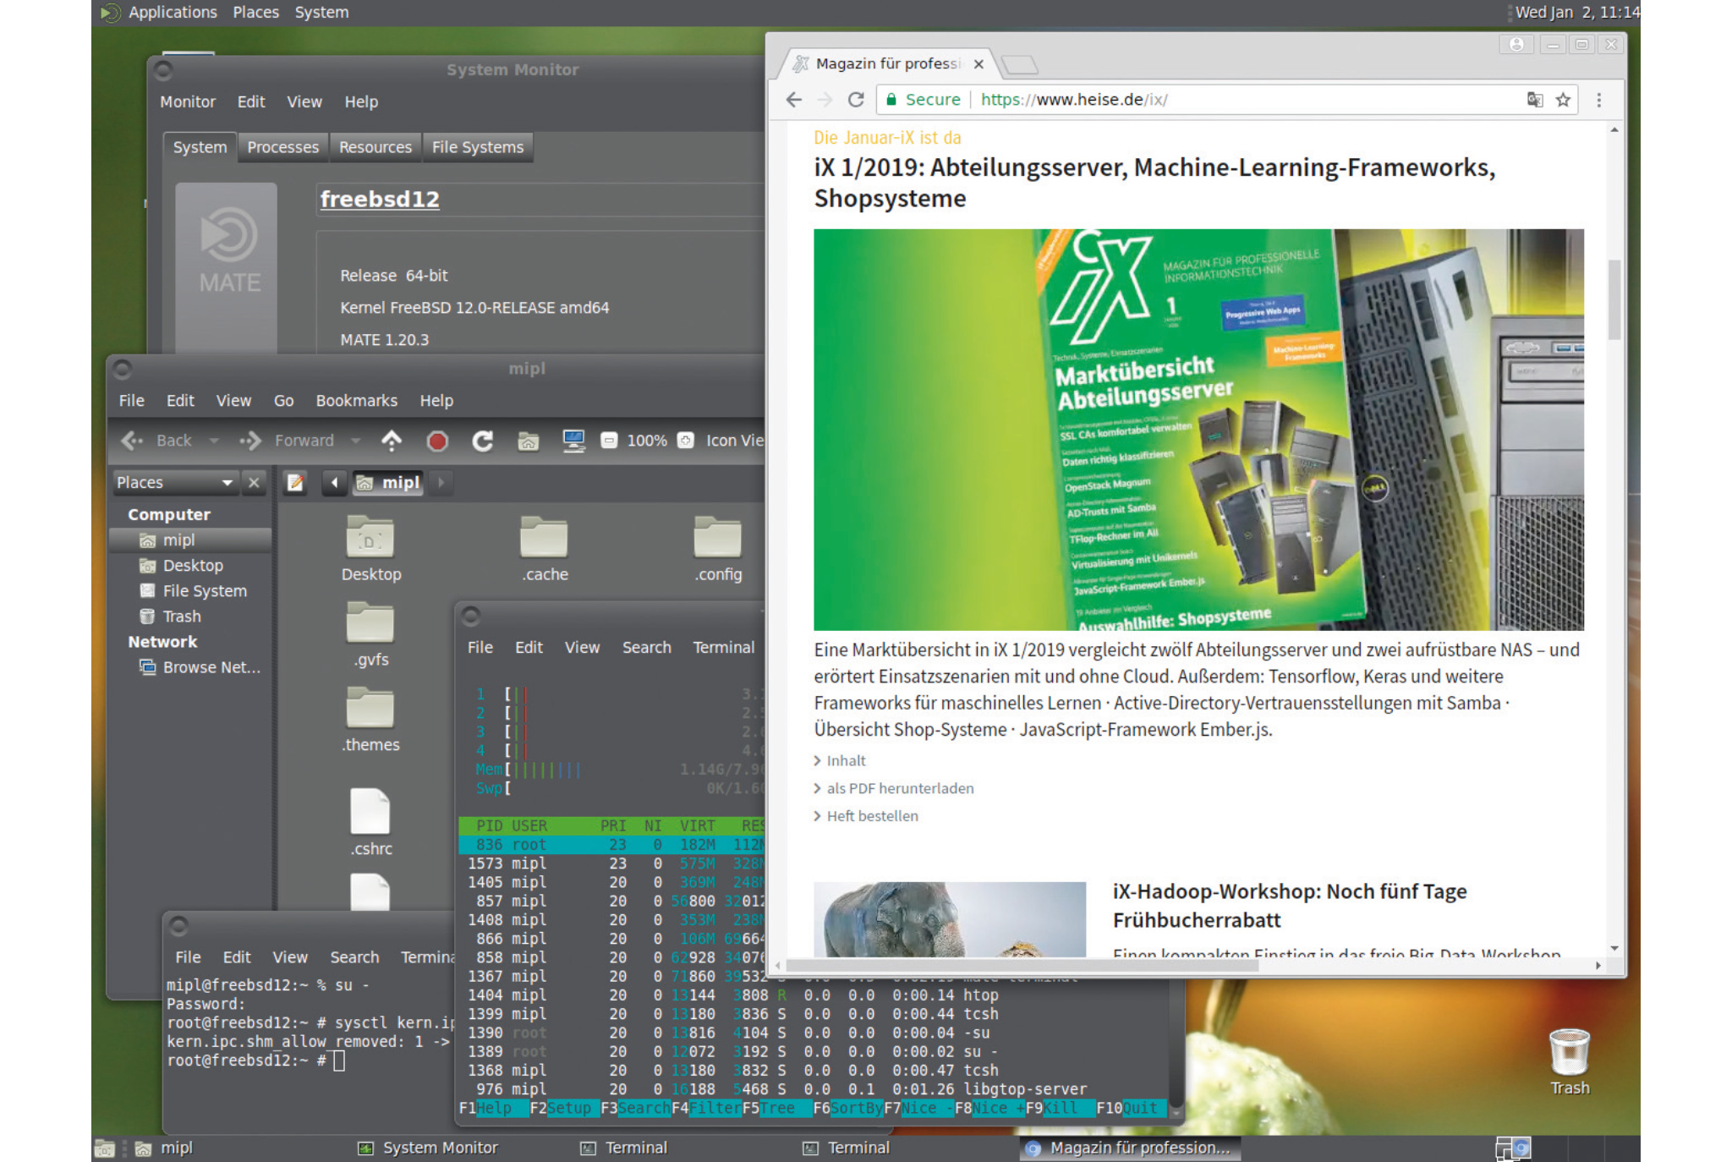The height and width of the screenshot is (1162, 1732).
Task: Reload the heise.de page in Chrome
Action: (856, 100)
